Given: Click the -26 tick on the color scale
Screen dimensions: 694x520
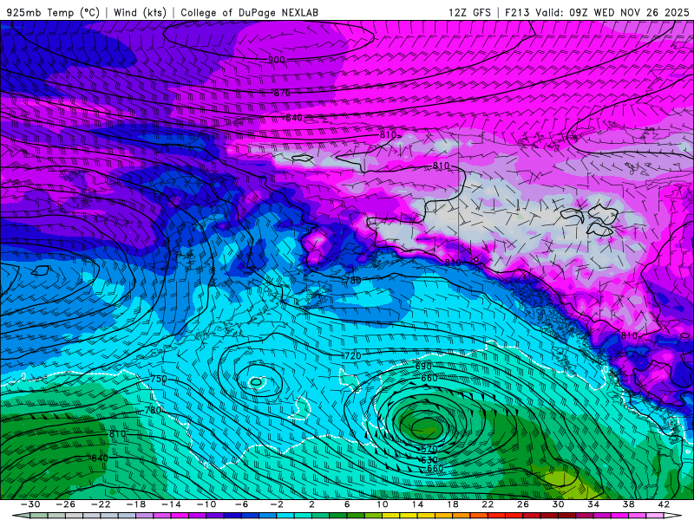Looking at the screenshot, I should (66, 504).
